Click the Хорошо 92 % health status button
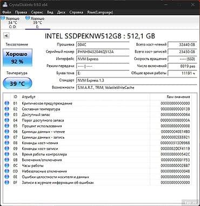The image size is (200, 206). [17, 57]
